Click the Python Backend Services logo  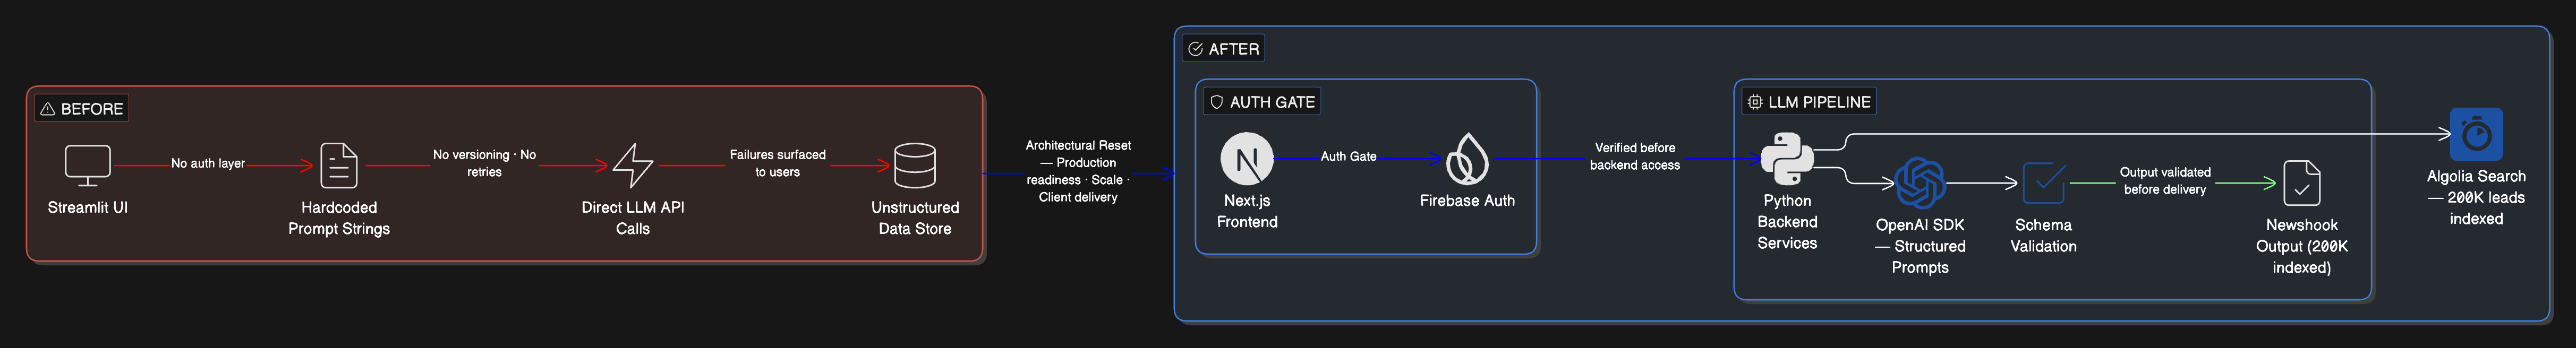[1786, 159]
